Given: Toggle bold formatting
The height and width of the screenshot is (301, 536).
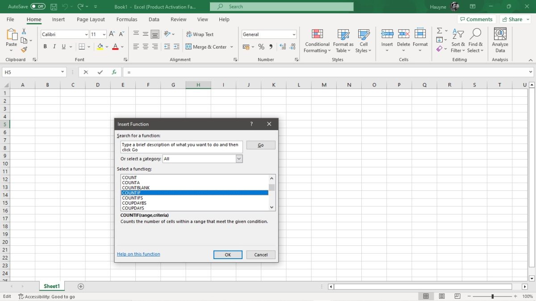Looking at the screenshot, I should click(x=45, y=46).
